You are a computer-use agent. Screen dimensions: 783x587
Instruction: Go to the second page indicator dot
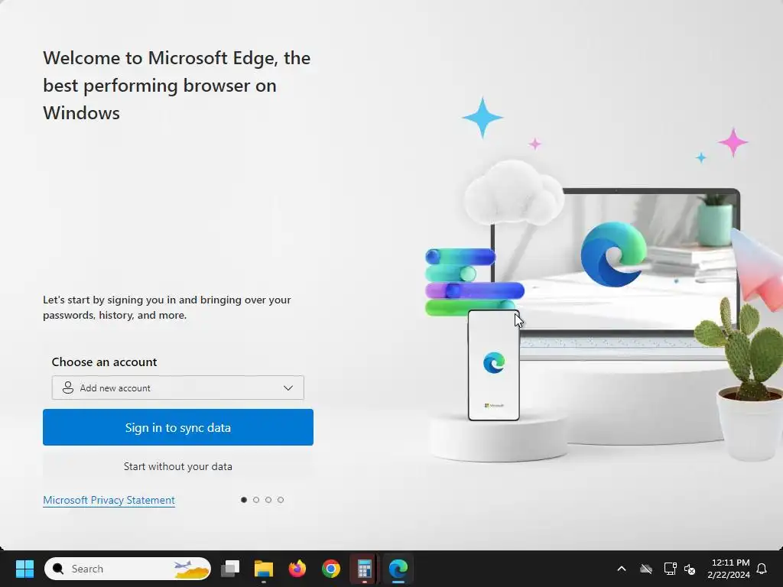click(x=256, y=500)
